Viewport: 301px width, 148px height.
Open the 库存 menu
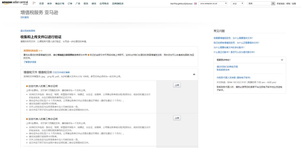click(x=49, y=4)
